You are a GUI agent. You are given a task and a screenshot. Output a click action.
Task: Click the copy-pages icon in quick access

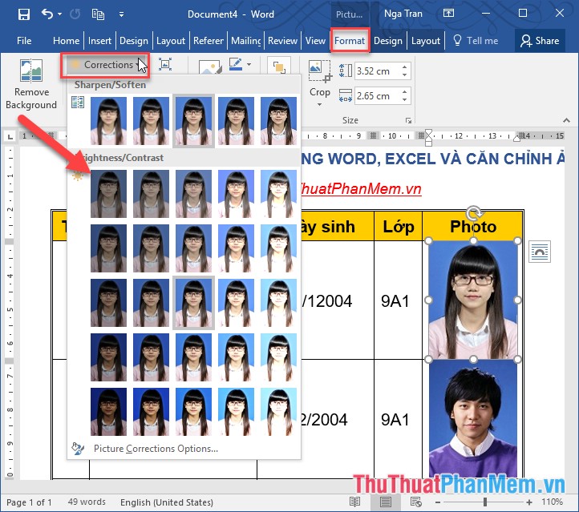coord(98,14)
